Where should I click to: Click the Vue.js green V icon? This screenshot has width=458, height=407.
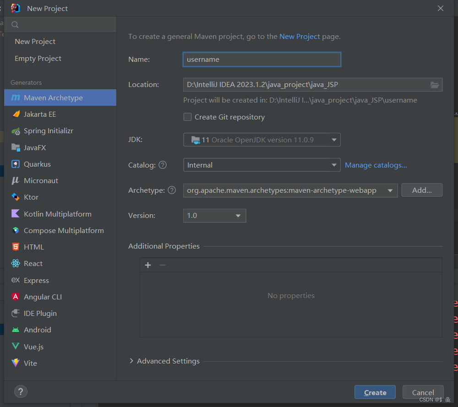16,346
